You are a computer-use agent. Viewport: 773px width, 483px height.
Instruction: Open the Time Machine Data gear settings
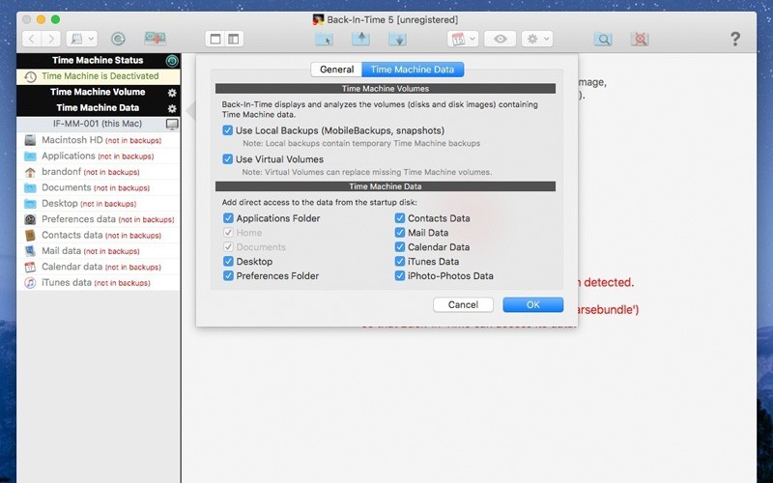[x=172, y=108]
